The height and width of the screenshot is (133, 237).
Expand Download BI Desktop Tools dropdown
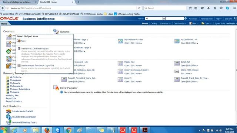click(x=24, y=123)
